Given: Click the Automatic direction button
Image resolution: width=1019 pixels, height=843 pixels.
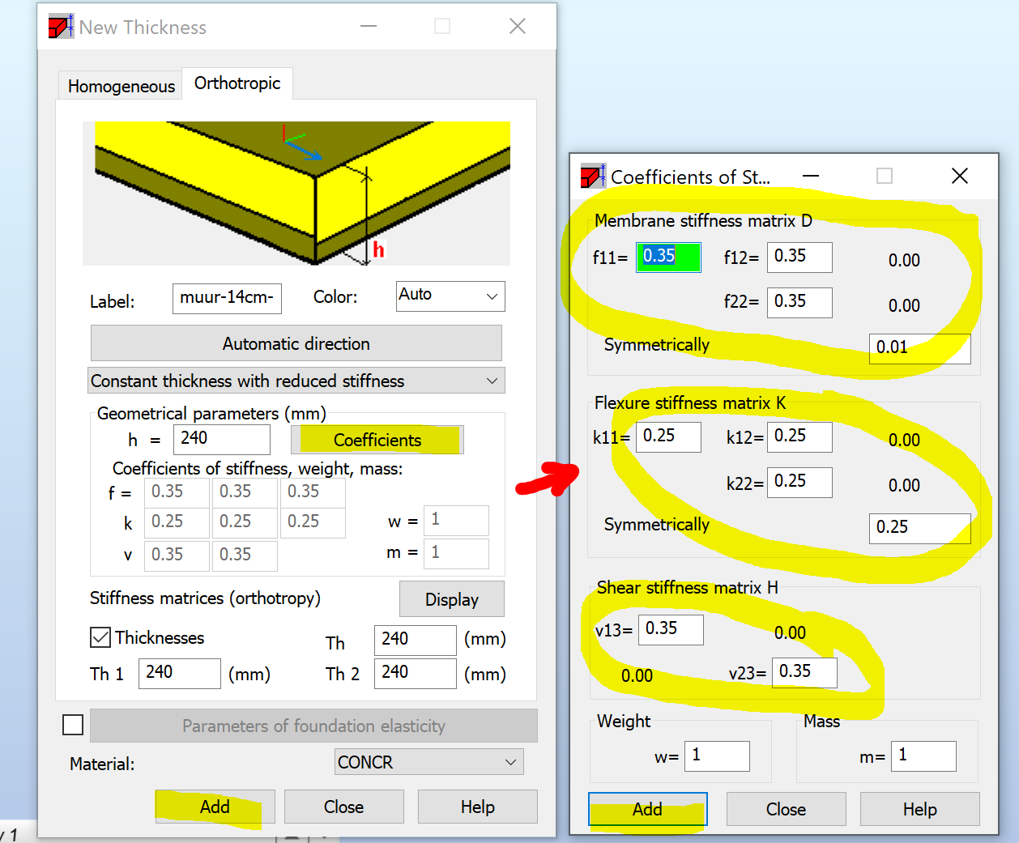Looking at the screenshot, I should coord(296,343).
